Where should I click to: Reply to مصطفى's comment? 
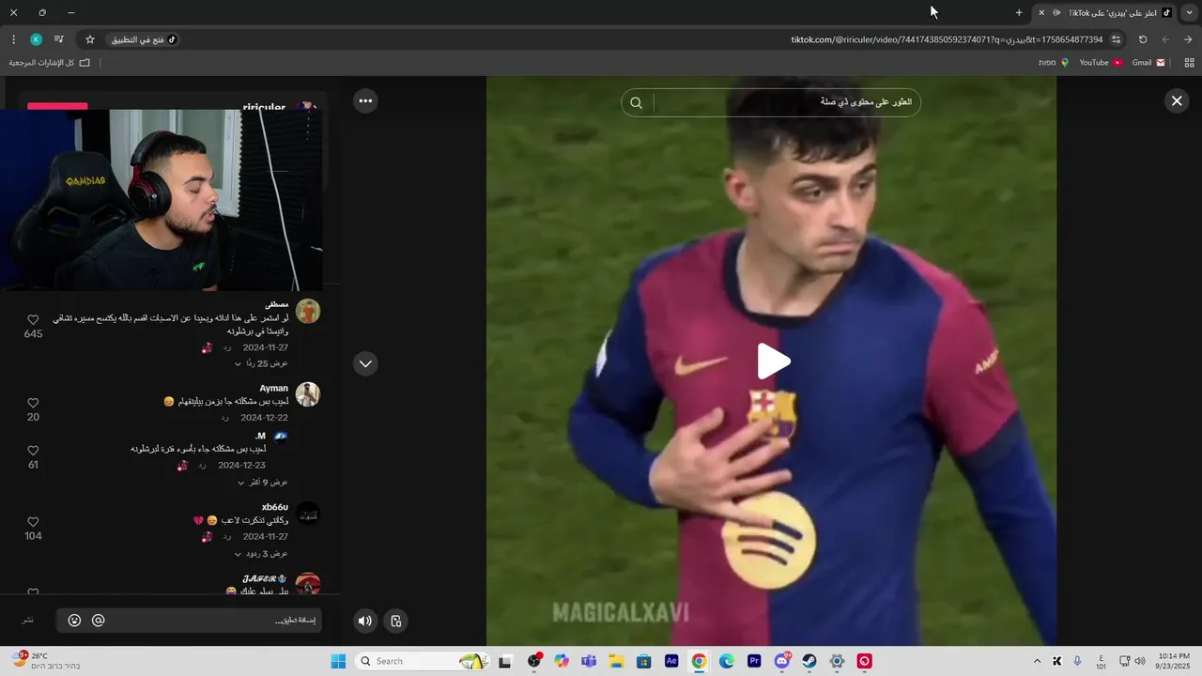tap(227, 347)
